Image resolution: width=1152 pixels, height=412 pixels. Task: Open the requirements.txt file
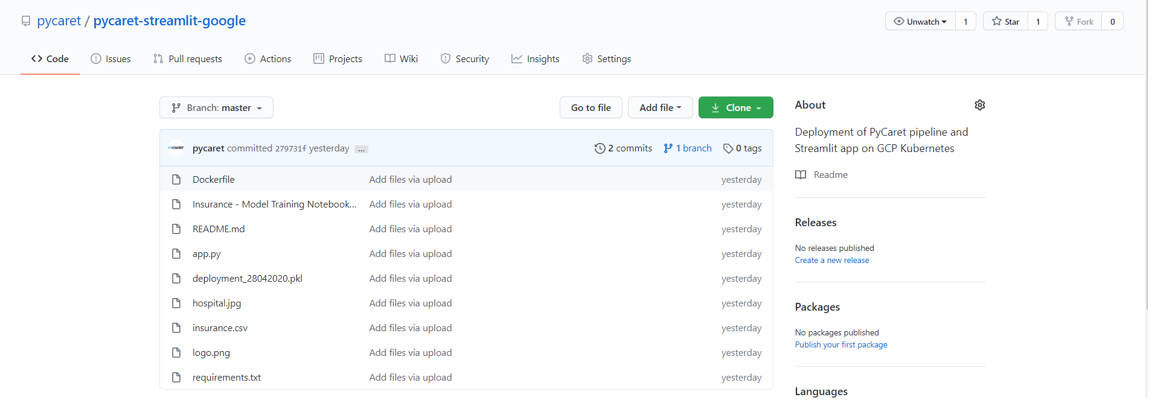click(x=226, y=377)
